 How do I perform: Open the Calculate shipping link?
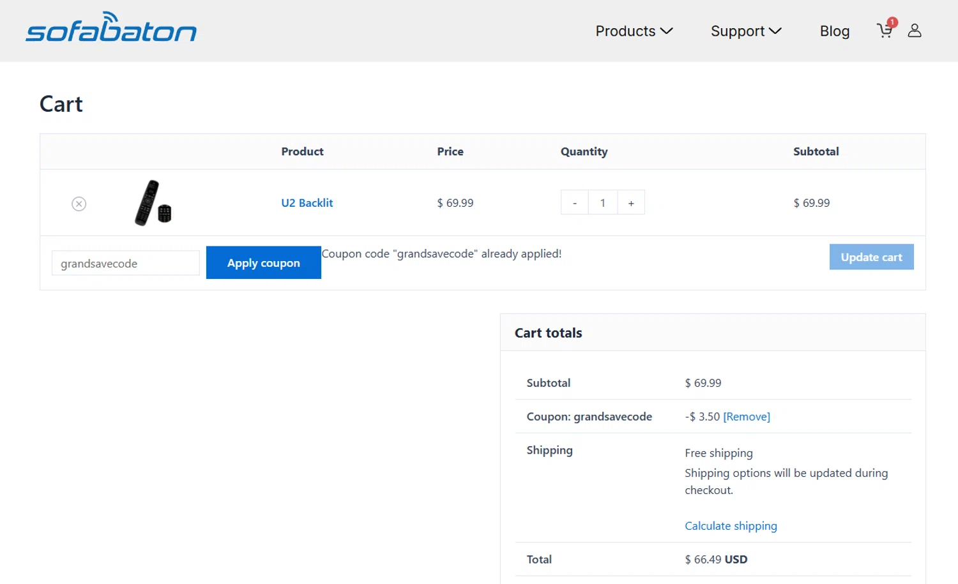(731, 526)
